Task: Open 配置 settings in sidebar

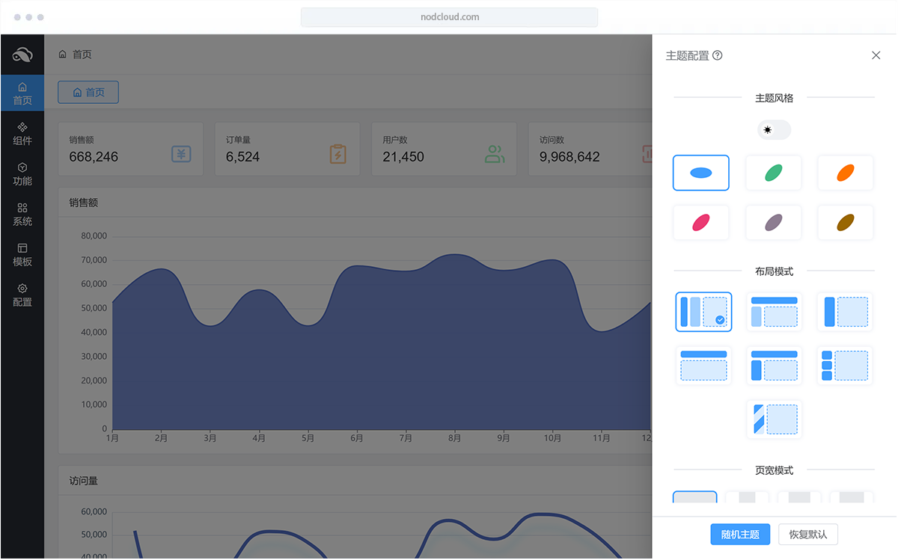Action: coord(22,295)
